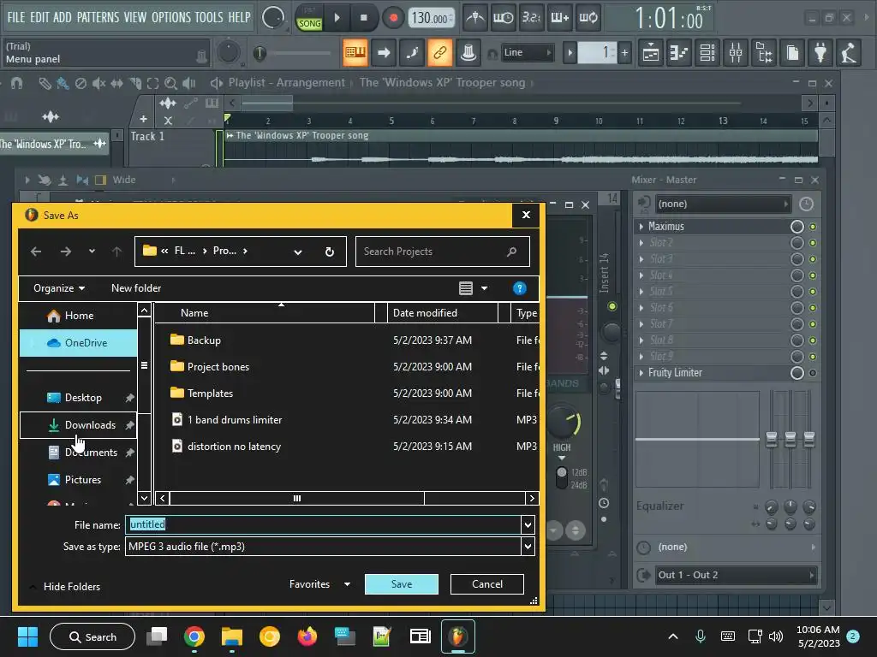Click the Play button in the transport bar
This screenshot has height=657, width=877.
337,18
